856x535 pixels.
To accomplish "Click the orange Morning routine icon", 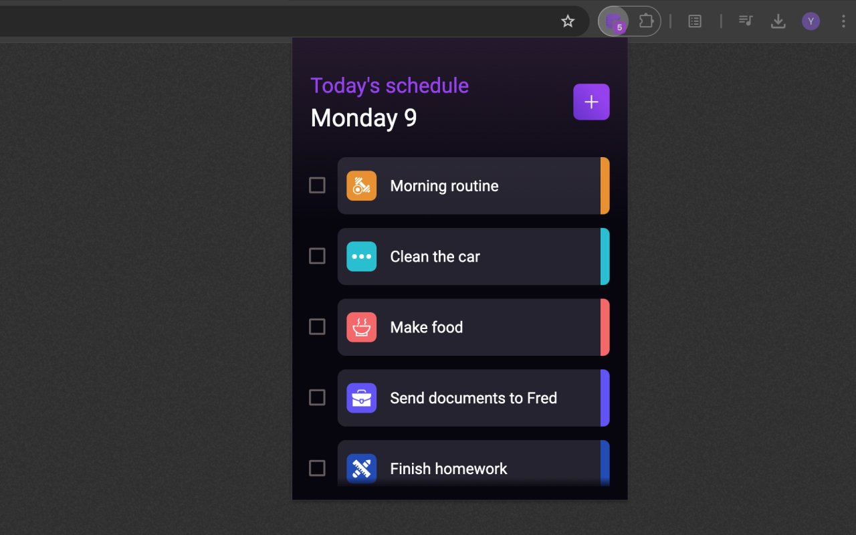I will point(361,186).
